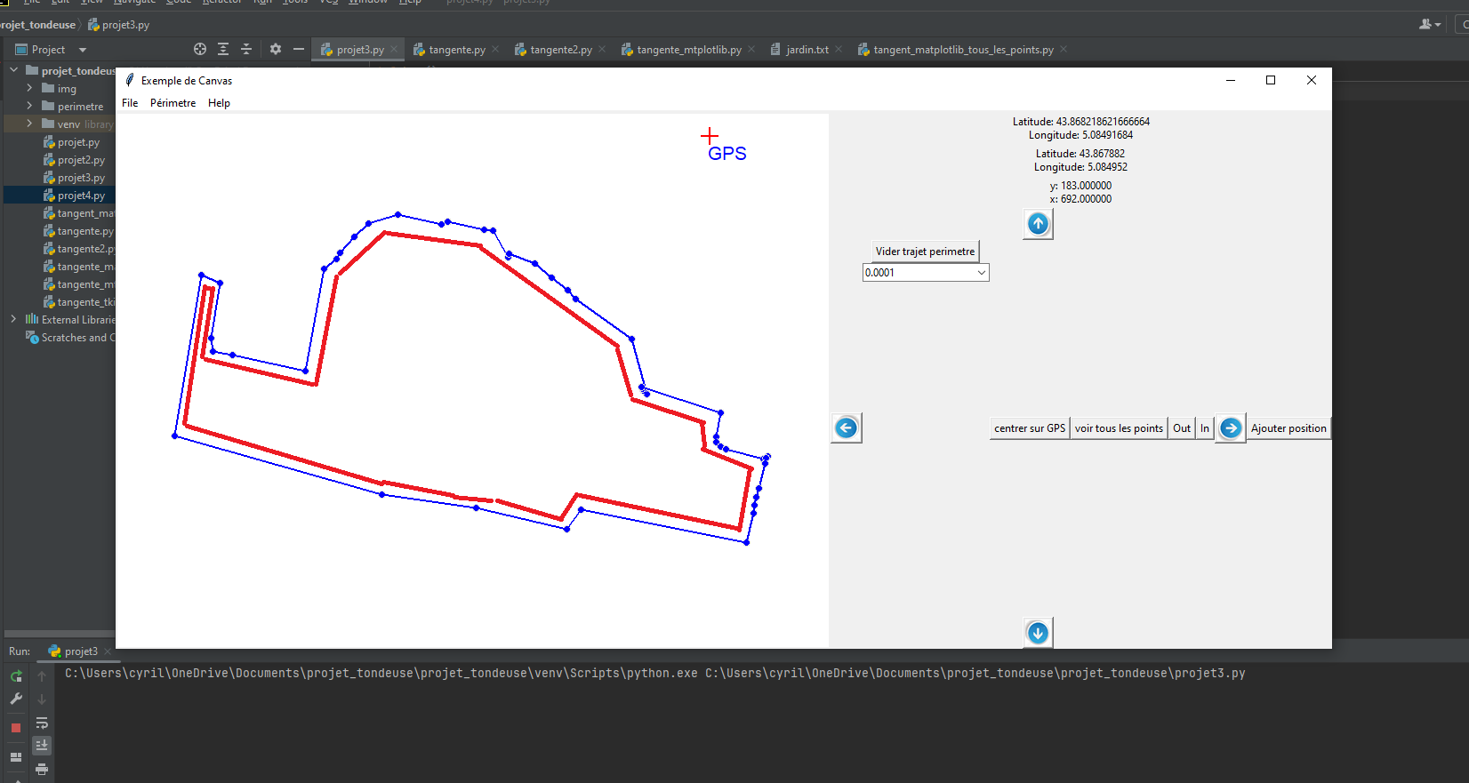
Task: Select projet4.py in project tree
Action: 81,196
